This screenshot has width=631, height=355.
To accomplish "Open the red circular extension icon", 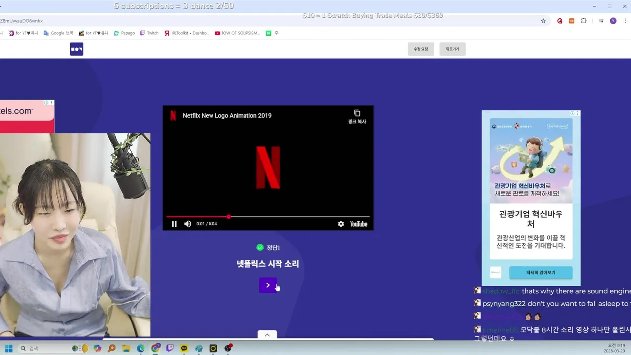I will [560, 21].
